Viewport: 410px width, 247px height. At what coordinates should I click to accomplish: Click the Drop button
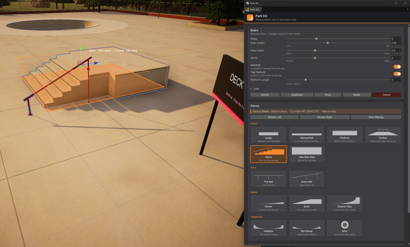pyautogui.click(x=328, y=95)
